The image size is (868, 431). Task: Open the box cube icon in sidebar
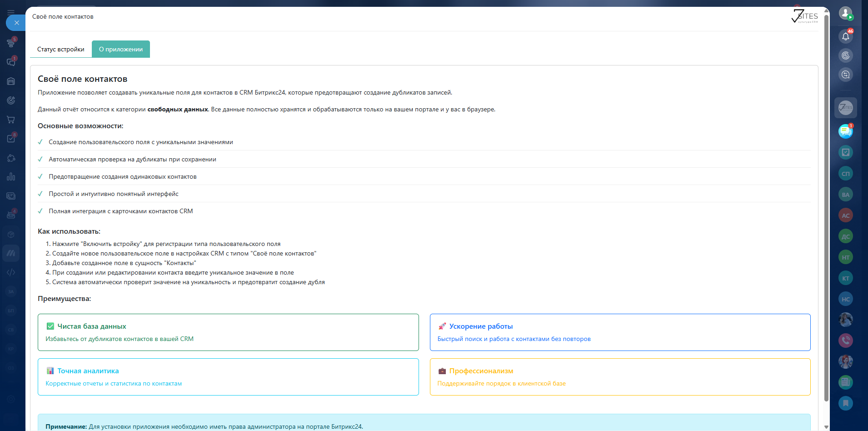tap(11, 235)
